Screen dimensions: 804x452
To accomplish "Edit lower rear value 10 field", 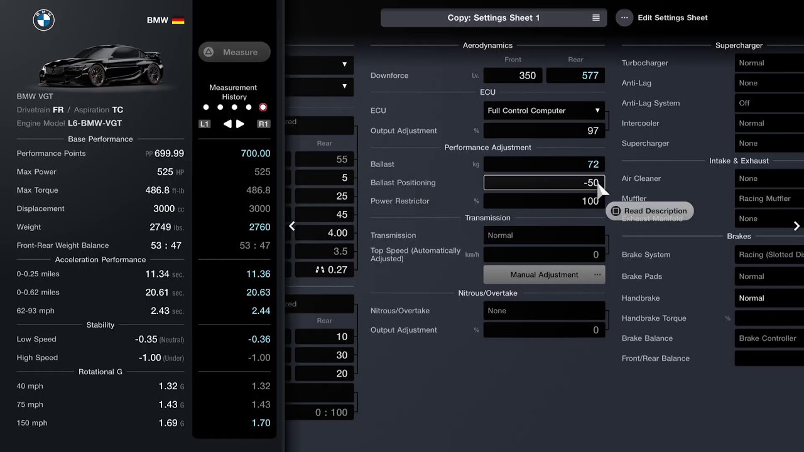I will 324,336.
